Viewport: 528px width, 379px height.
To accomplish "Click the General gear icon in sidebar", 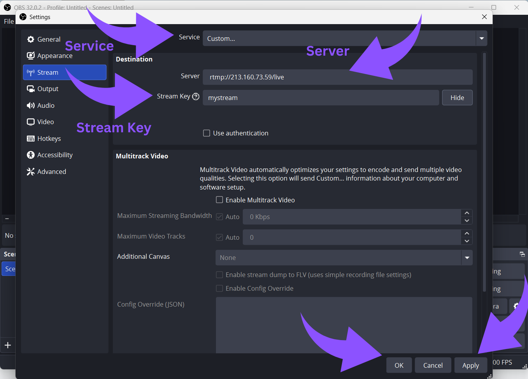I will point(31,39).
